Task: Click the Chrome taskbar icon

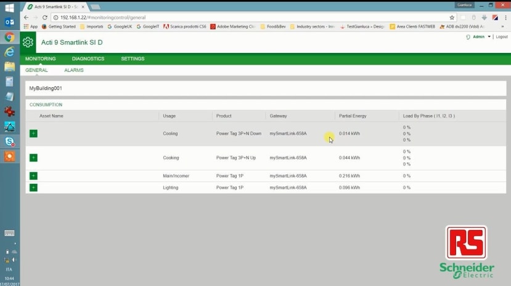Action: 9,37
